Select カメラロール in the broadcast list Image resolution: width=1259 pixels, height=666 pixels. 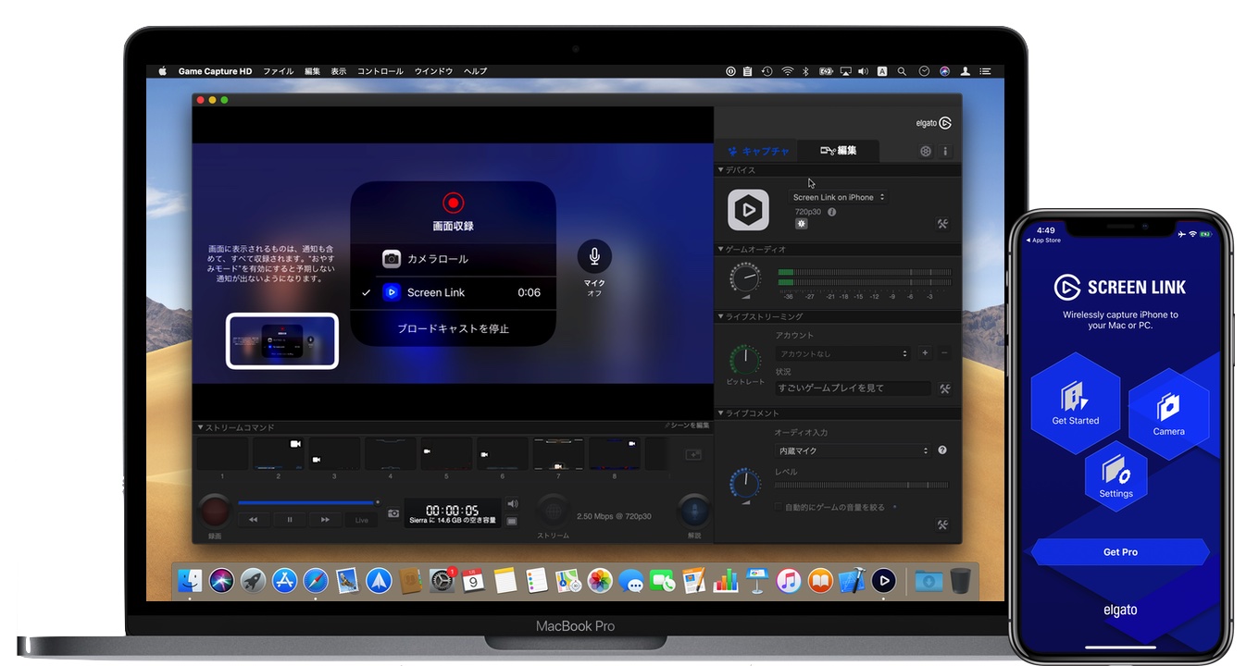point(454,259)
